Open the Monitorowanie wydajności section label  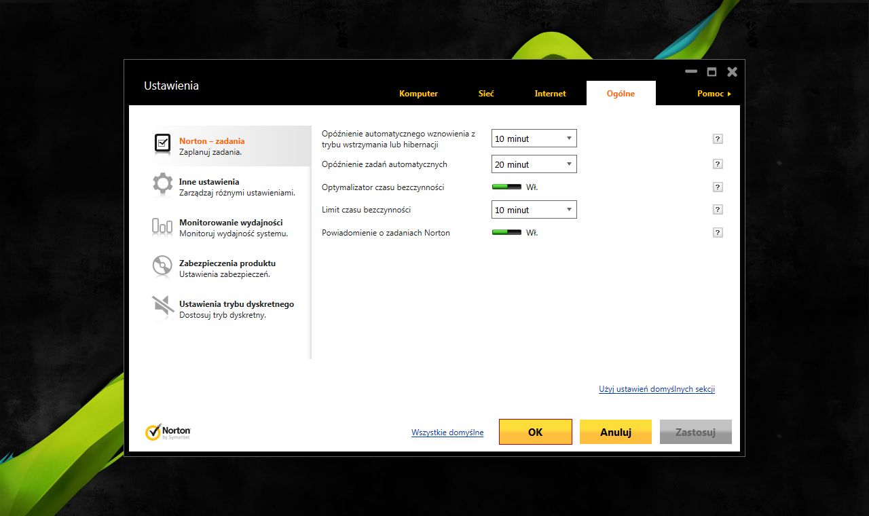tap(231, 223)
